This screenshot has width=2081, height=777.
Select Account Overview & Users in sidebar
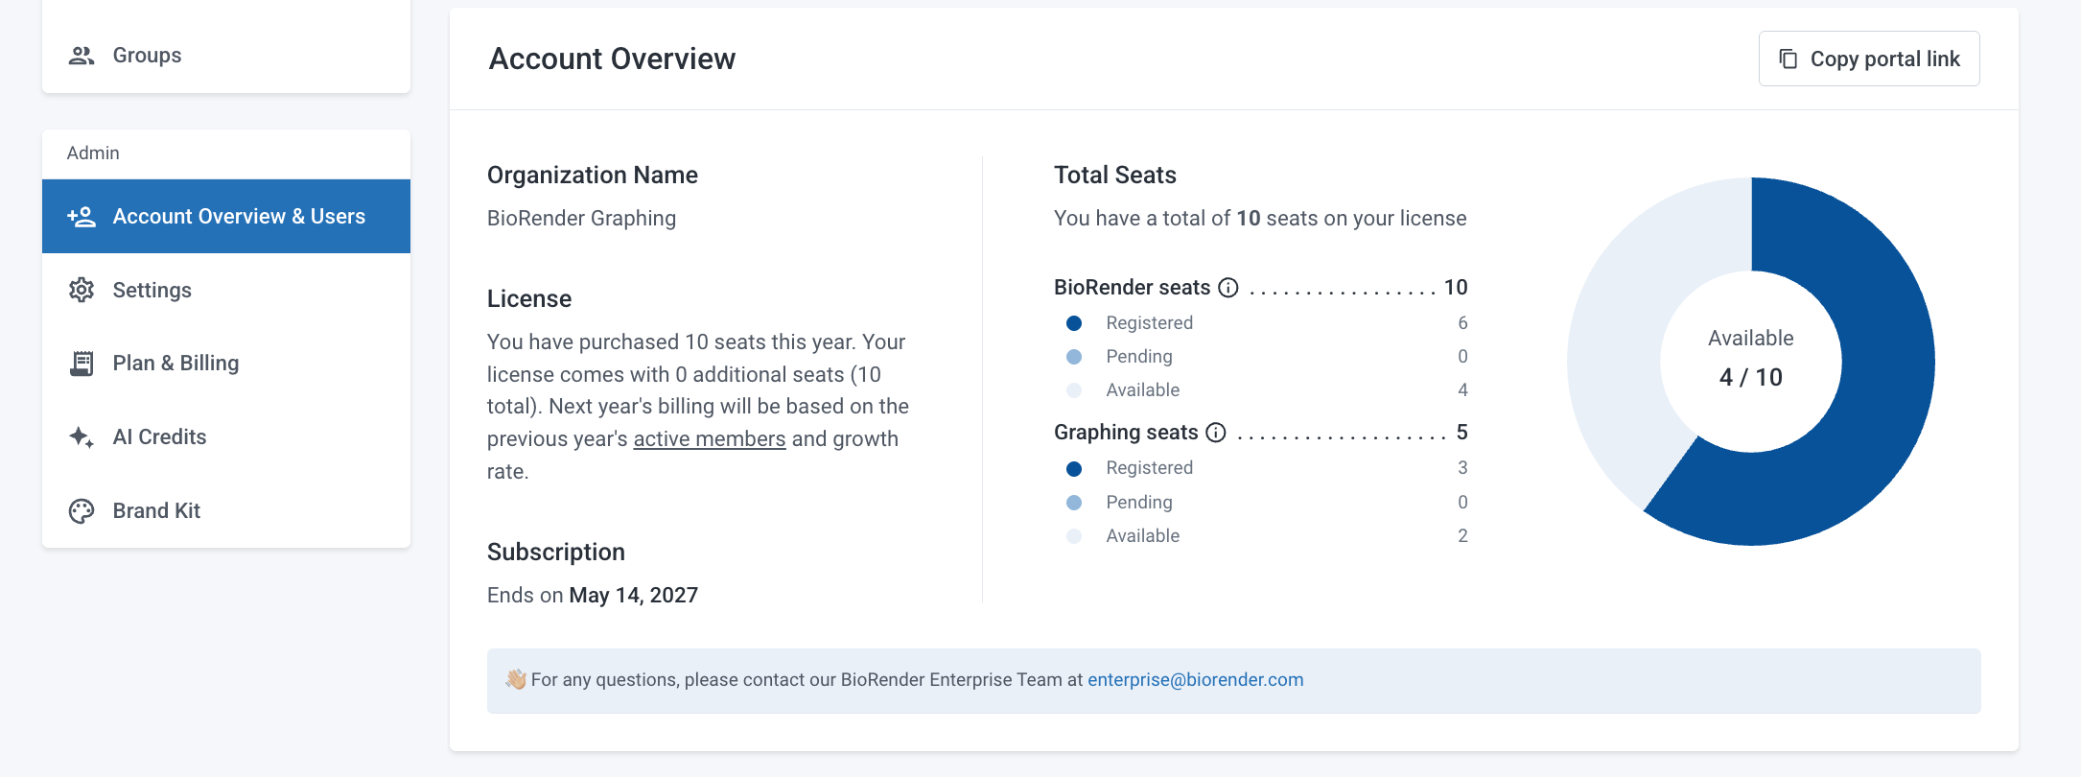click(x=226, y=217)
